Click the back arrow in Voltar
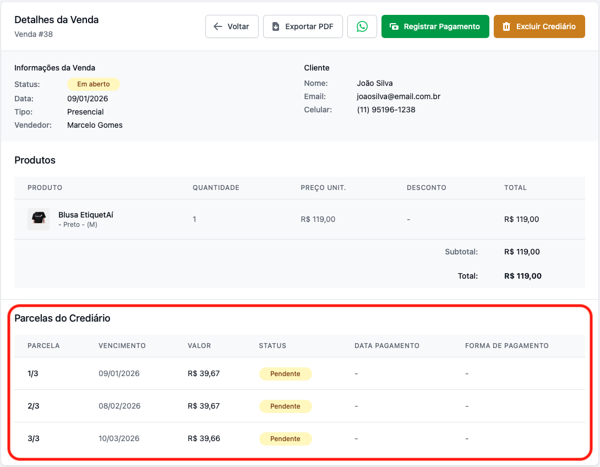 [x=218, y=26]
